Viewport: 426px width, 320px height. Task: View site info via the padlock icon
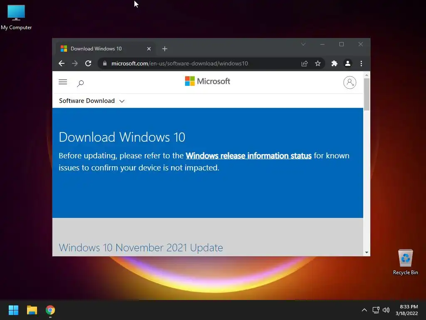point(105,63)
